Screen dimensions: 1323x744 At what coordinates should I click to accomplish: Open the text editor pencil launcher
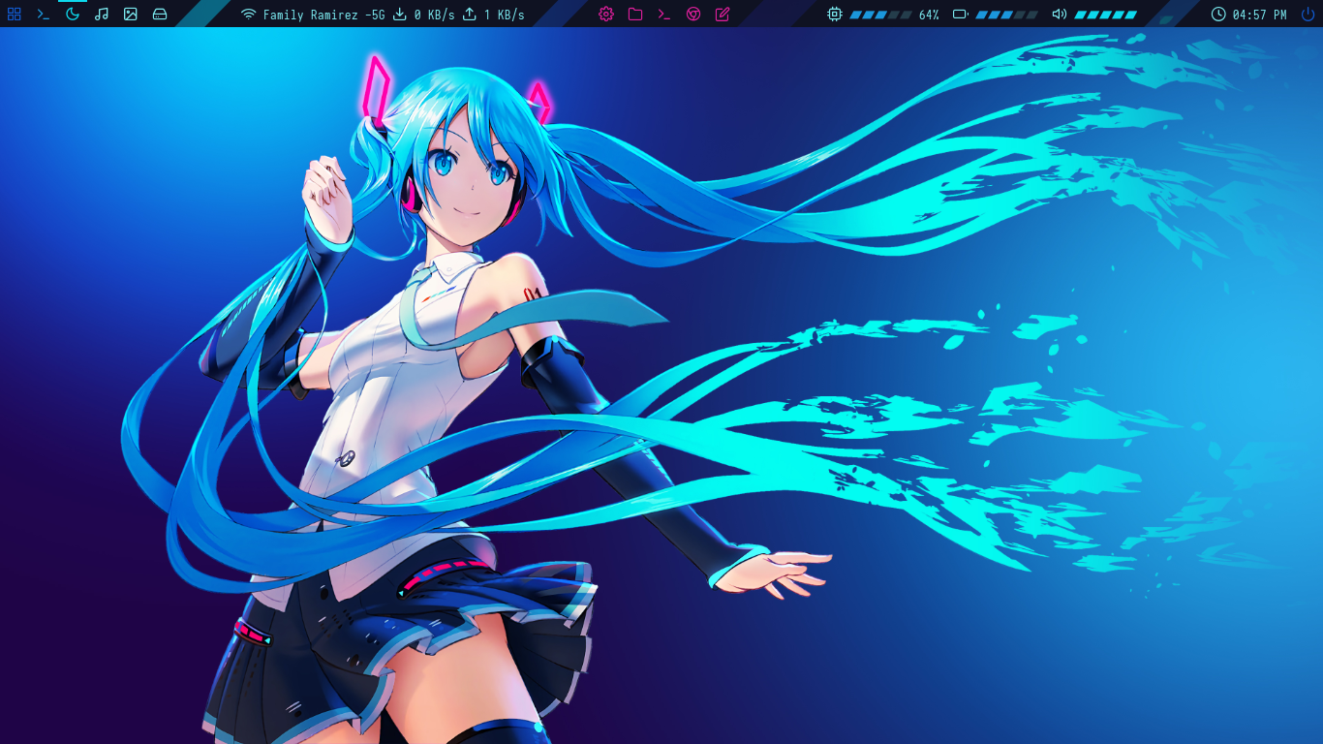click(x=723, y=15)
